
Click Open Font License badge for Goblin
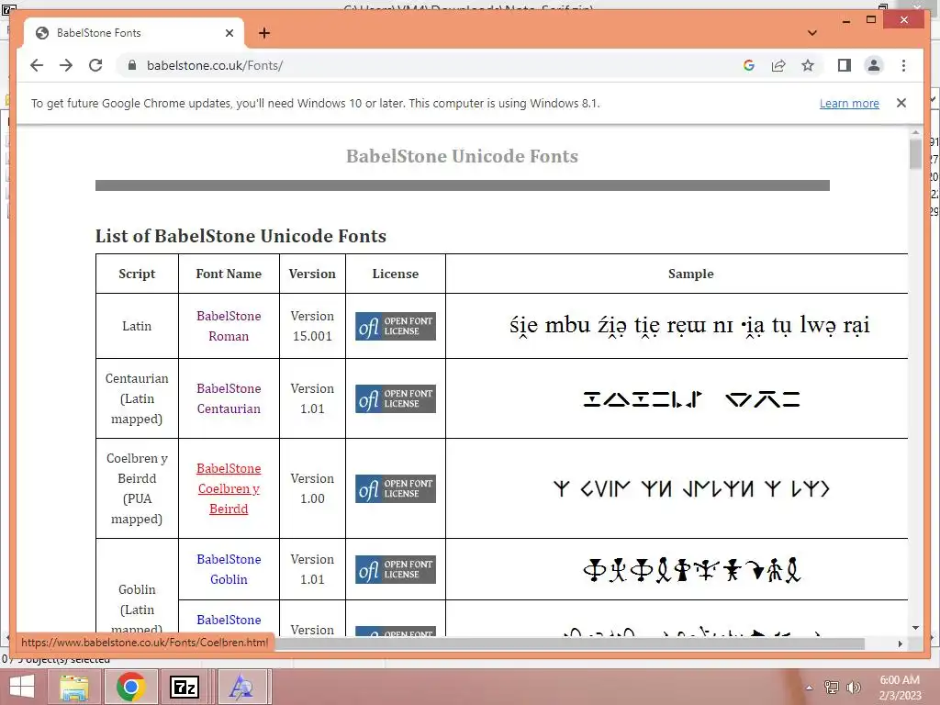pos(395,569)
